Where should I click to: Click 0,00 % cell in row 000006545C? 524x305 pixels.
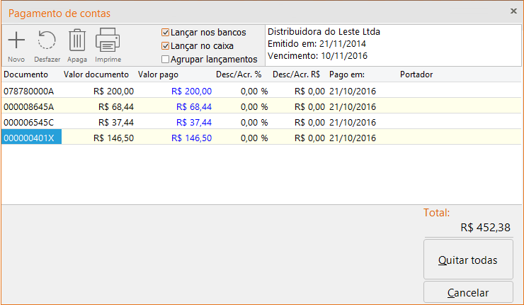tap(254, 122)
